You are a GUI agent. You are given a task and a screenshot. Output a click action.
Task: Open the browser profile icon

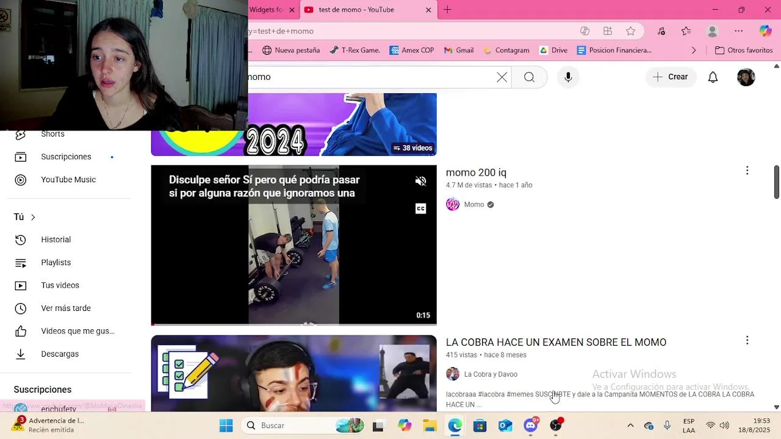712,31
